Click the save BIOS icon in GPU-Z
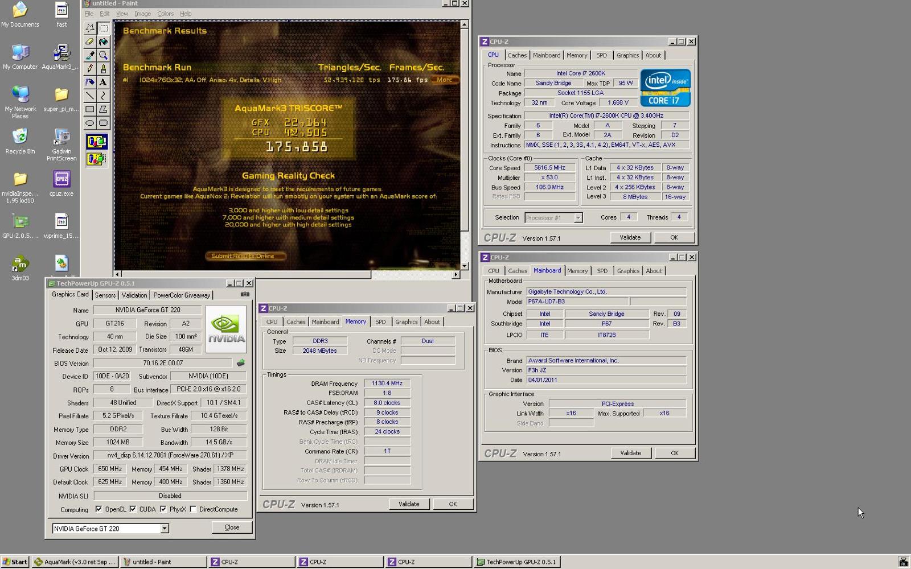Image resolution: width=911 pixels, height=569 pixels. pos(241,363)
